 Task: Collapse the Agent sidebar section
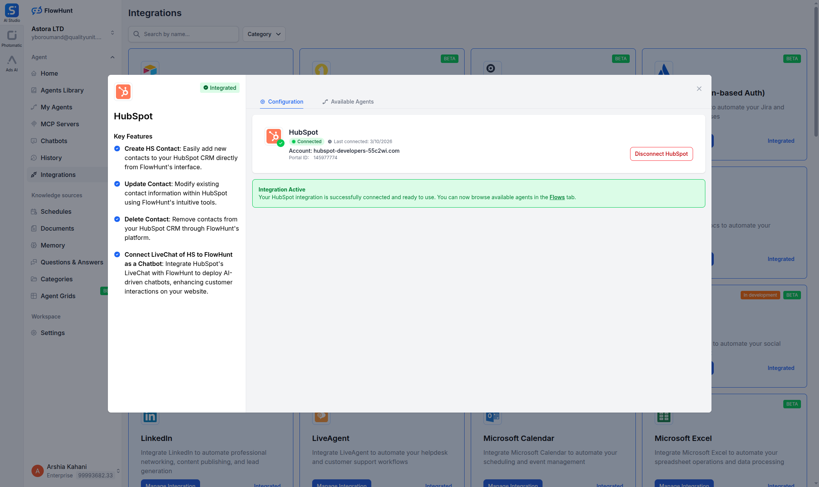click(x=112, y=57)
